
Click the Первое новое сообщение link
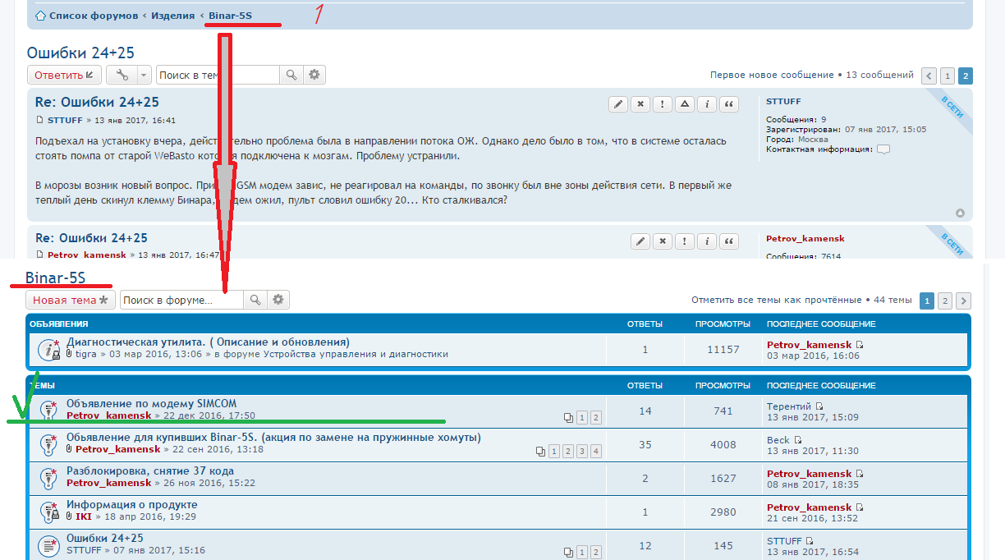pos(772,75)
